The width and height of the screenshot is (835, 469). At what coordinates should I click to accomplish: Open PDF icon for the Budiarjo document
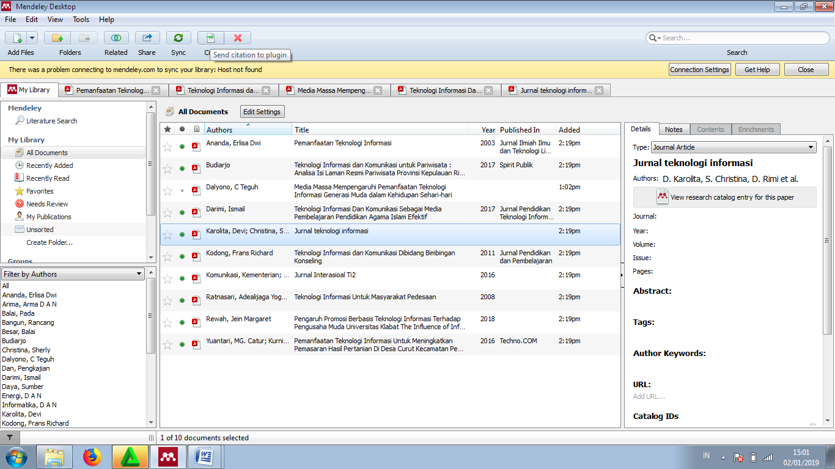[196, 169]
